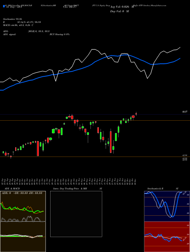Viewport: 190px width, 252px height.
Task: Click the upper orange resistance line
Action: pos(95,120)
